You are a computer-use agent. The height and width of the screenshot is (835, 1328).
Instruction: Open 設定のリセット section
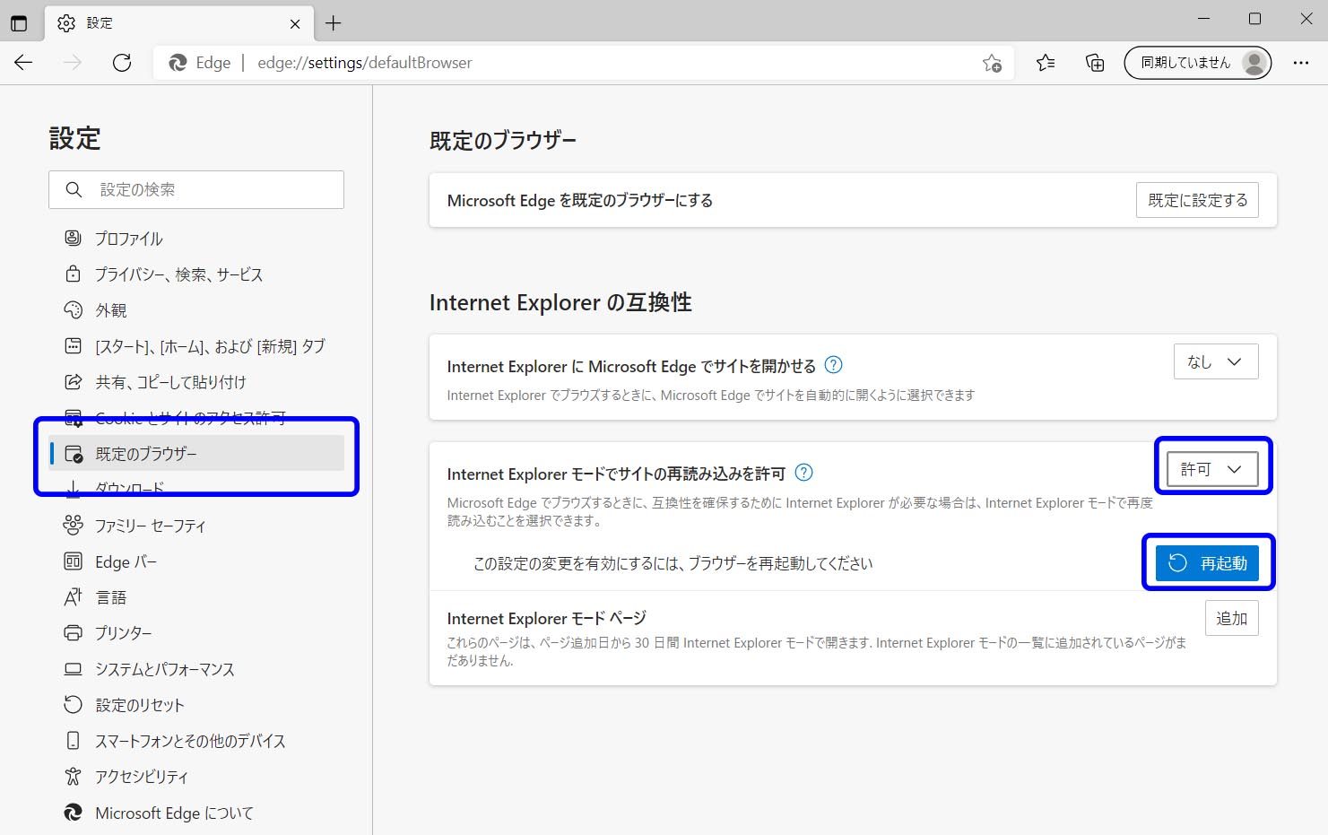[x=196, y=705]
